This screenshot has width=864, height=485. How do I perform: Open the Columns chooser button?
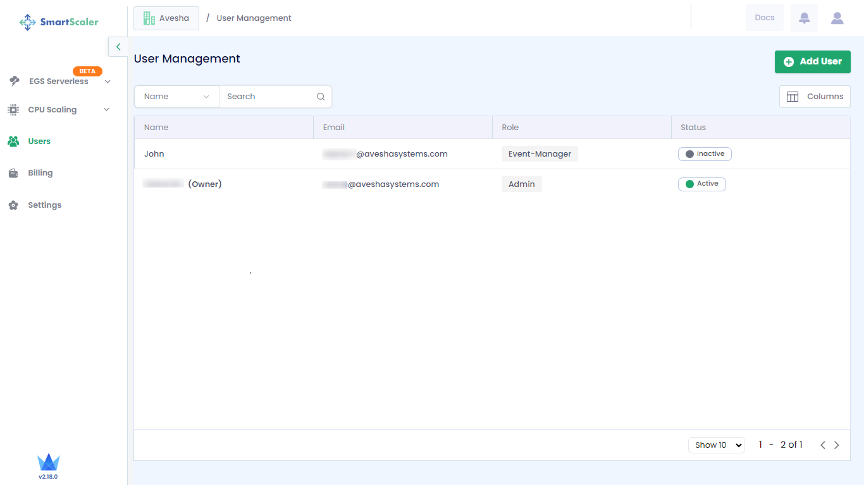[x=815, y=97]
